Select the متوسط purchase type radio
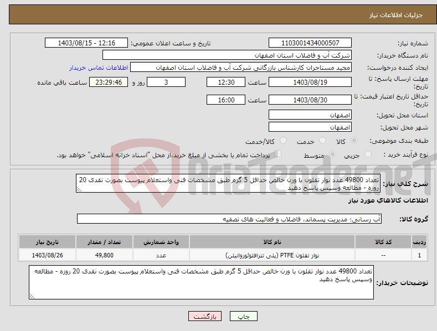Image resolution: width=437 pixels, height=331 pixels. coord(332,154)
